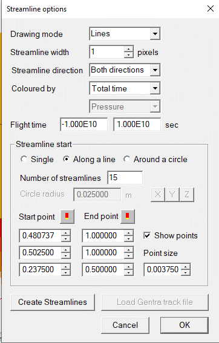Uncheck the Show points checkbox

click(x=147, y=235)
